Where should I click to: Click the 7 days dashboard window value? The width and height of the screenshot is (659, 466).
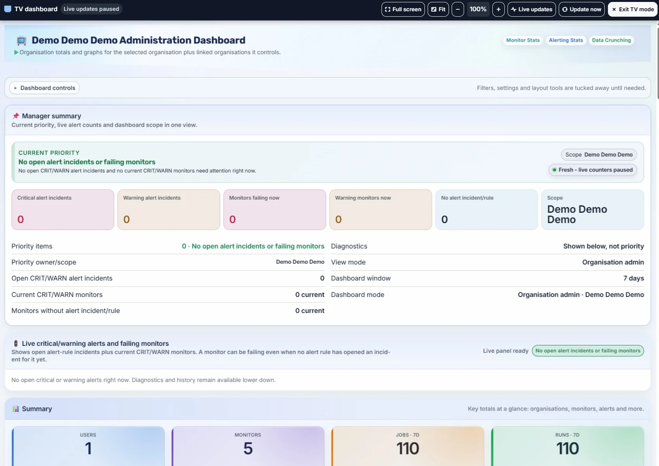click(633, 278)
